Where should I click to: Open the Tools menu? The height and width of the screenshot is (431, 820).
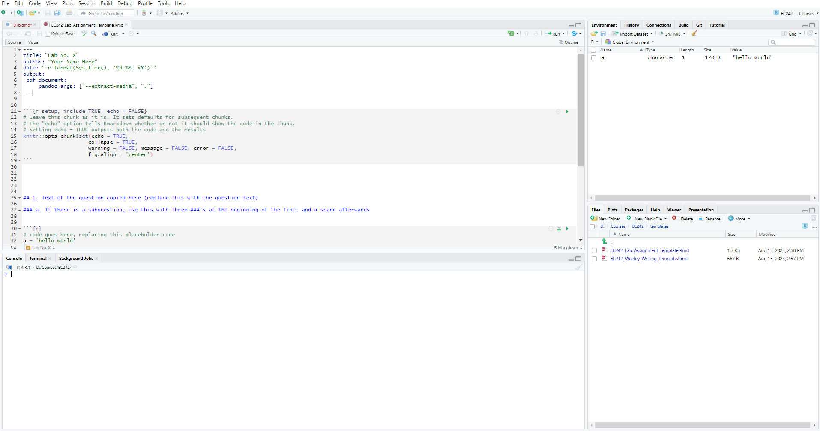[163, 3]
